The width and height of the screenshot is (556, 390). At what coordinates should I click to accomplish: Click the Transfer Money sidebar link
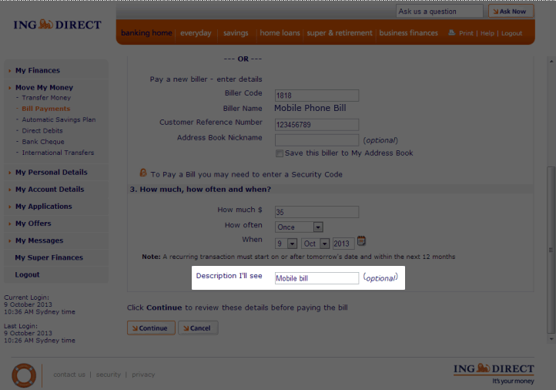[x=46, y=98]
